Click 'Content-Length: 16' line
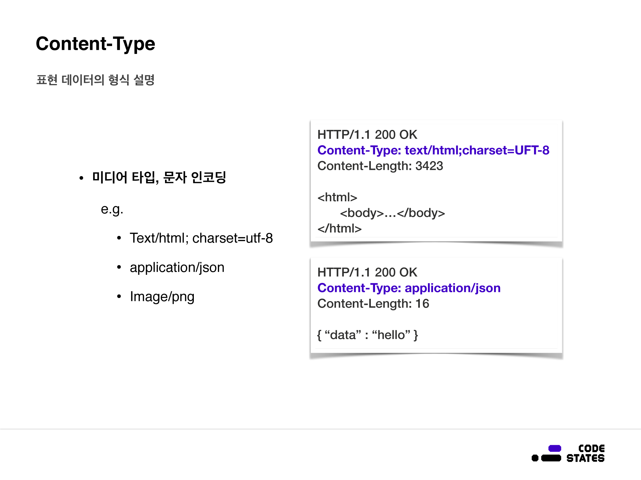 coord(373,304)
